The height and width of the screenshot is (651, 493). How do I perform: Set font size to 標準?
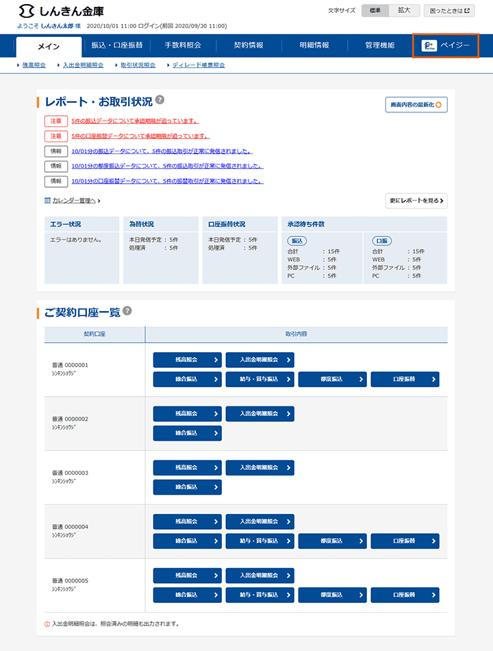[375, 11]
